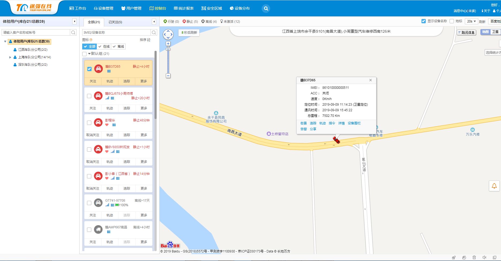Open the alarm bell notification icon

point(494,186)
